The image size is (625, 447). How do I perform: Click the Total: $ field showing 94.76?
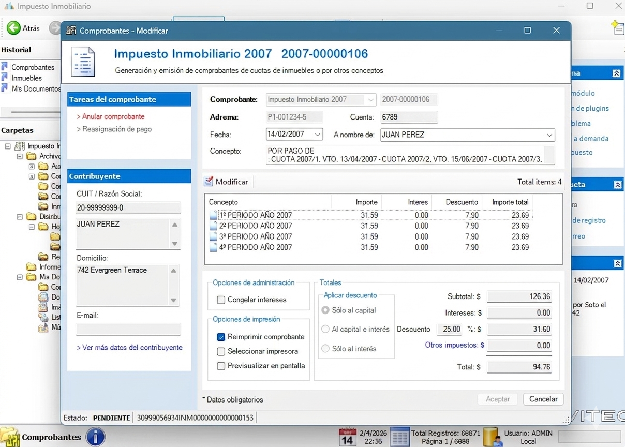pos(519,367)
